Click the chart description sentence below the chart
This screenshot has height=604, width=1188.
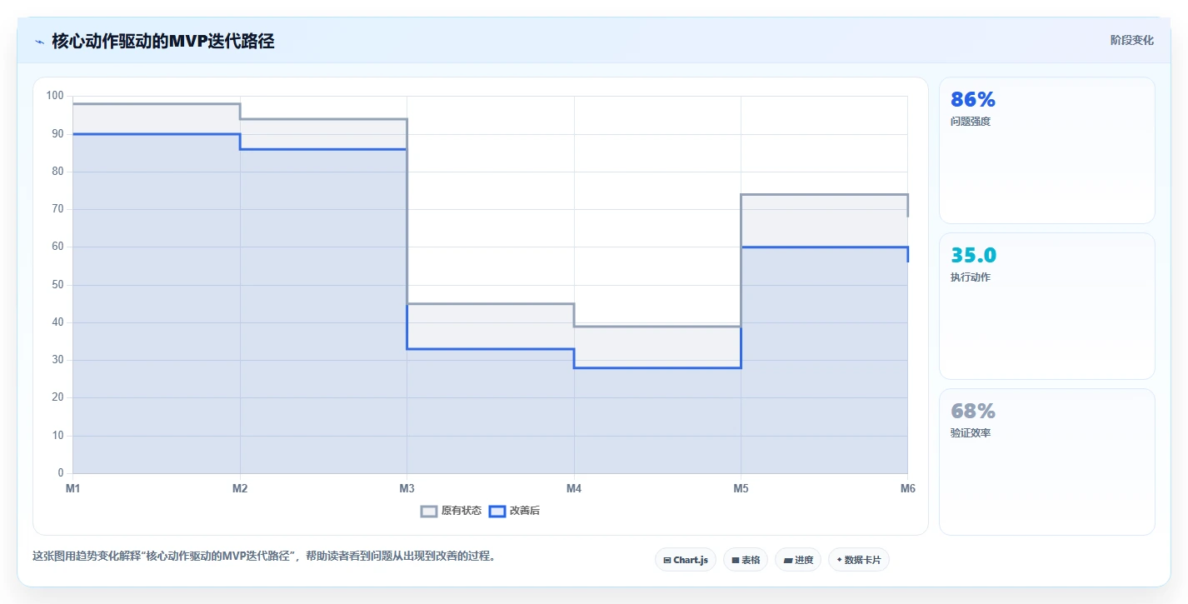(x=264, y=556)
